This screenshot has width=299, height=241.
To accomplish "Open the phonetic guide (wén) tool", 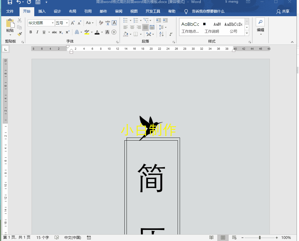I will click(x=108, y=23).
